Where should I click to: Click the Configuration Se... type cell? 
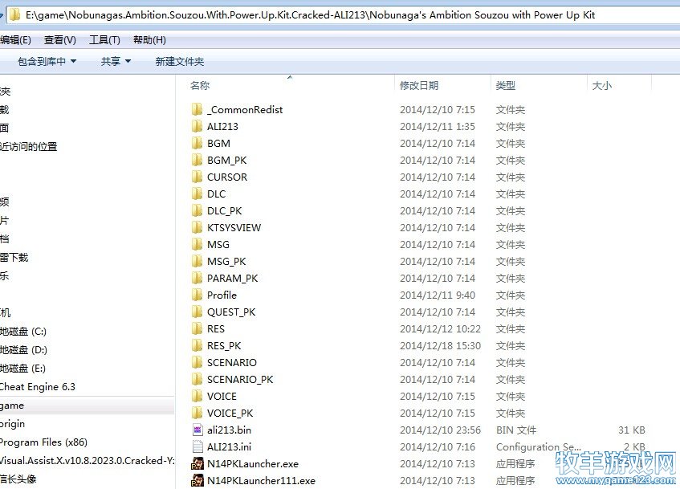click(x=539, y=447)
